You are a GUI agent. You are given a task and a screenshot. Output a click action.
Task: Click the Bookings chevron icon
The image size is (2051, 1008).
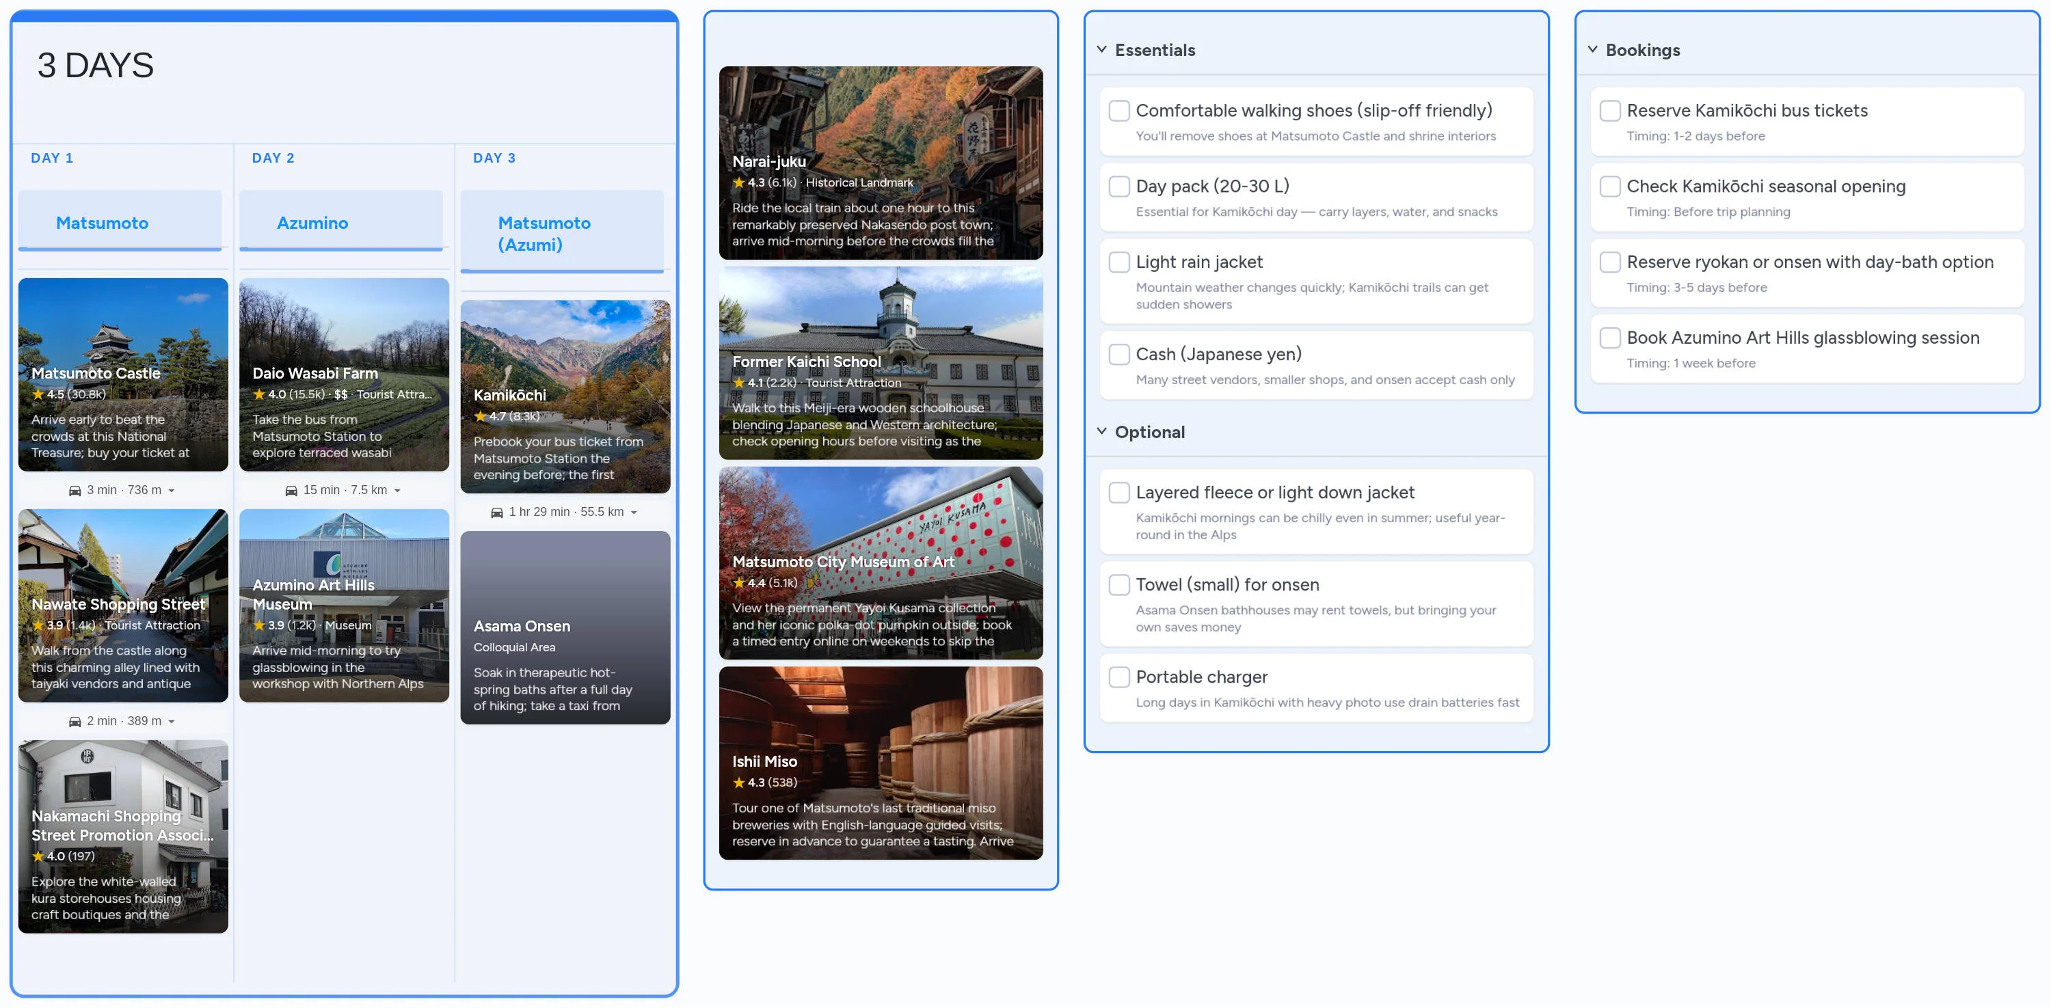[1592, 49]
